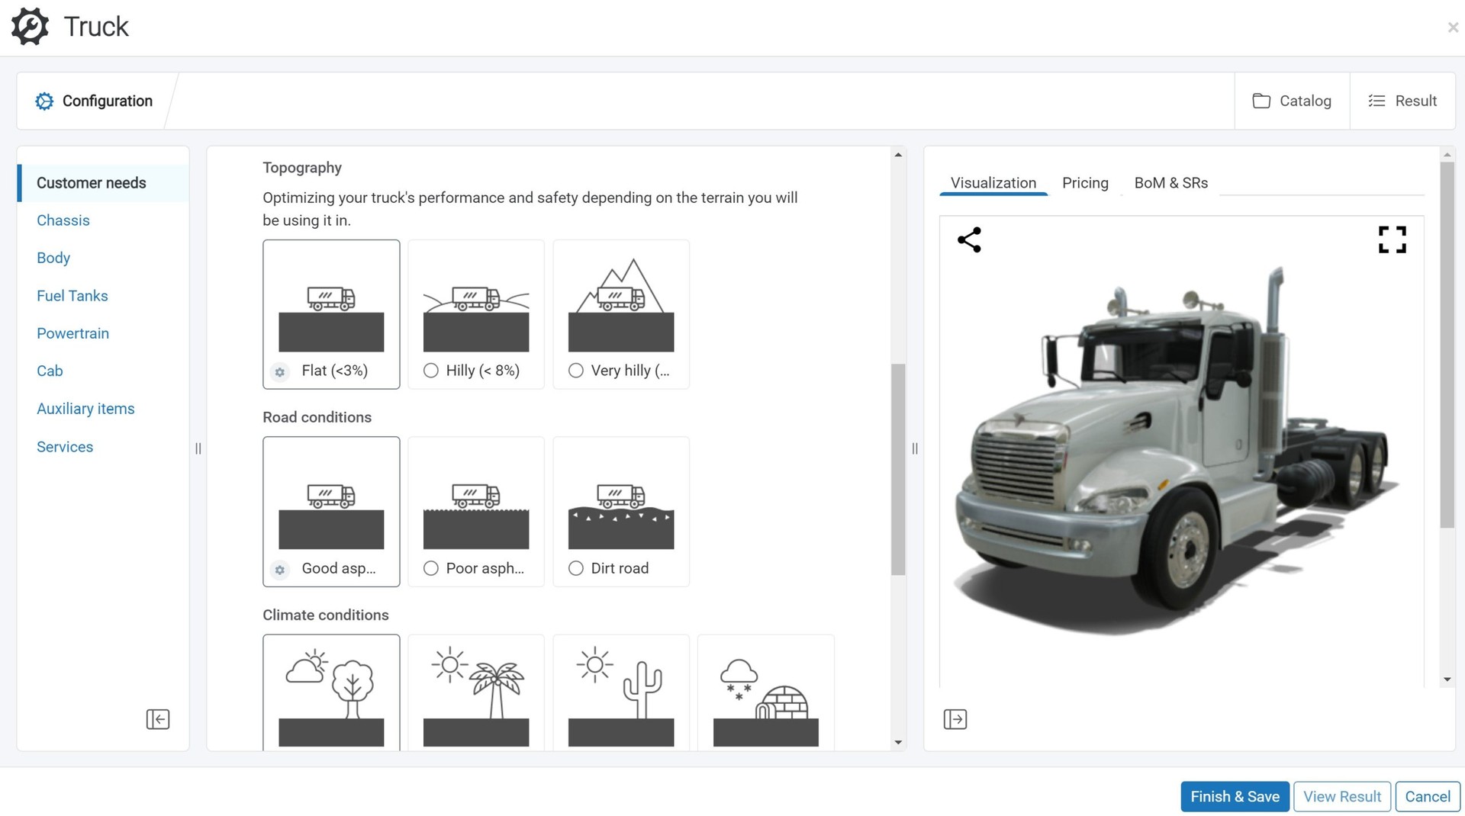Open the Catalog view
The image size is (1465, 816).
tap(1292, 101)
